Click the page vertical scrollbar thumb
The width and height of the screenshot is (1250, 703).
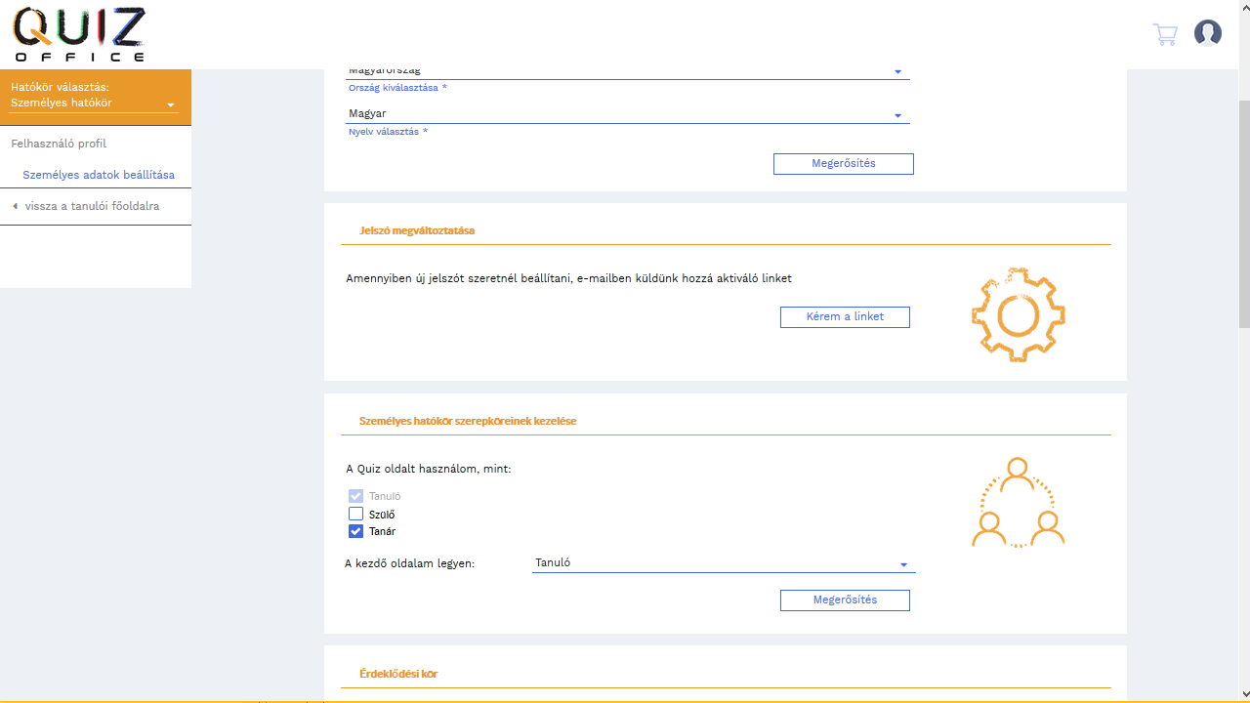coord(1244,213)
